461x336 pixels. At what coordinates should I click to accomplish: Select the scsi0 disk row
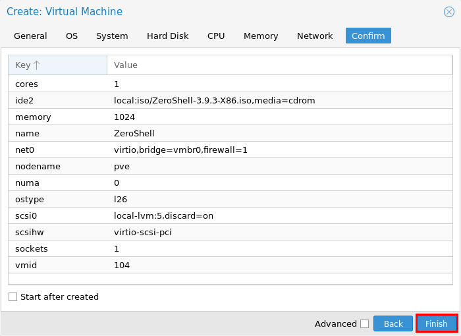[230, 215]
